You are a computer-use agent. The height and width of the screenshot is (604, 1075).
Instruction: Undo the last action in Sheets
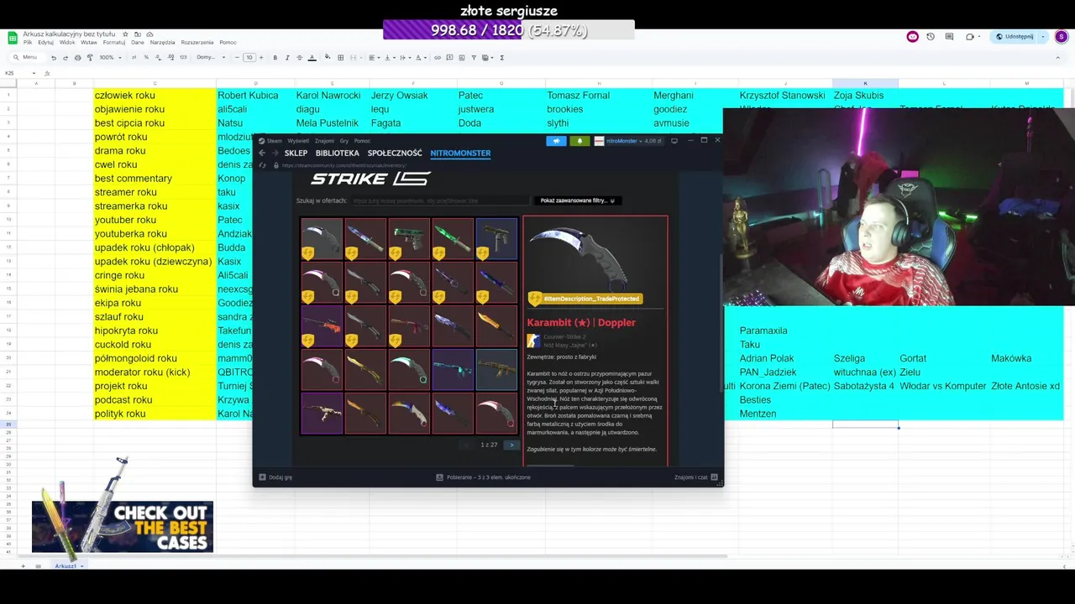tap(54, 57)
